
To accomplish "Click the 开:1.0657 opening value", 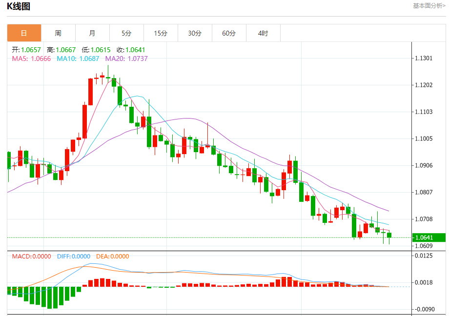I will (x=26, y=50).
